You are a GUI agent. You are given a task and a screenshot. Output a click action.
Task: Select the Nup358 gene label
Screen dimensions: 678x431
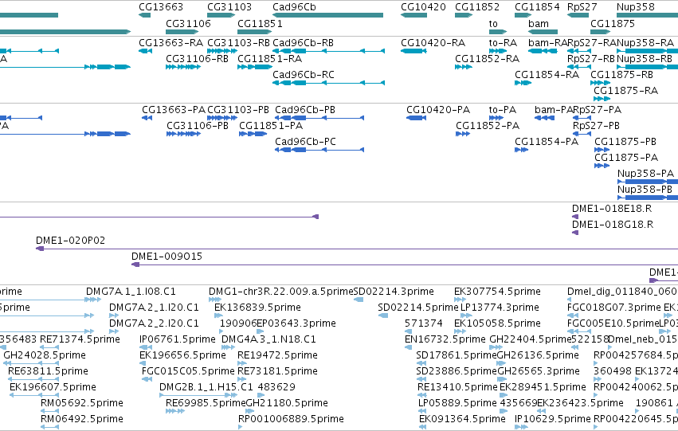636,7
